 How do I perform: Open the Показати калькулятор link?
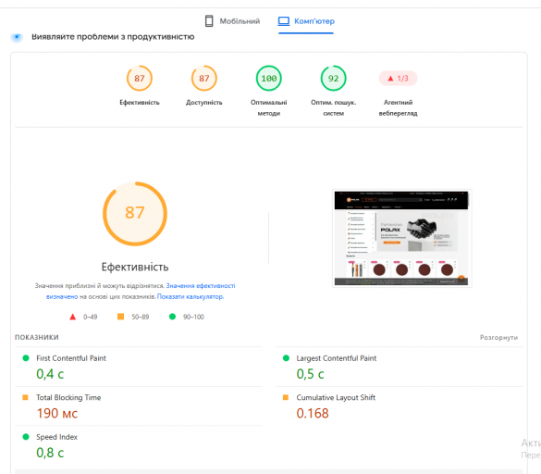pyautogui.click(x=191, y=296)
